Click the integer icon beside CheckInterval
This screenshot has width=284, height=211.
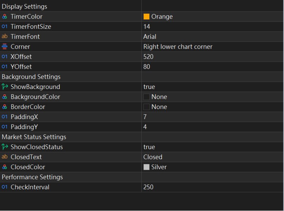pyautogui.click(x=5, y=187)
